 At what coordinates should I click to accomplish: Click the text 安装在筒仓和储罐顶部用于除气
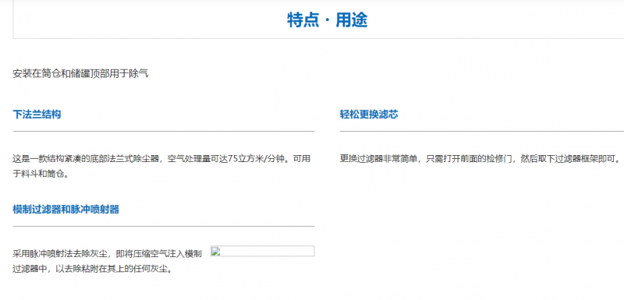(x=80, y=74)
